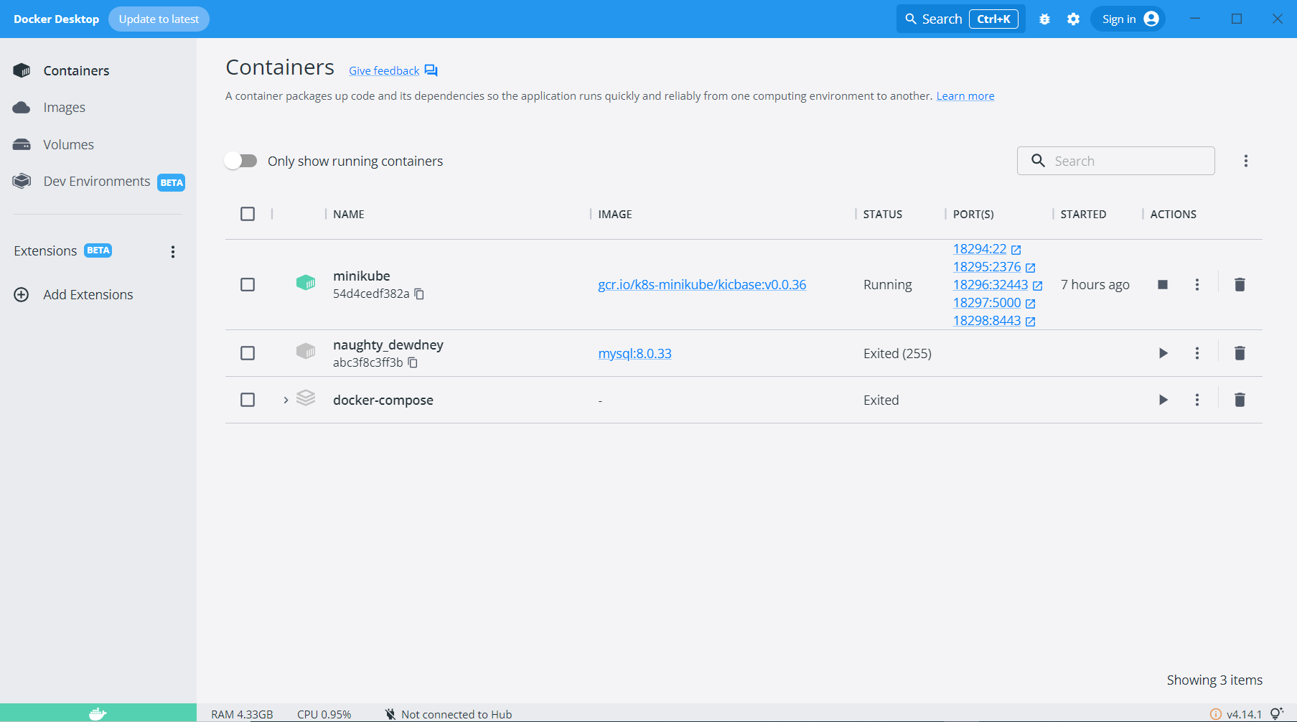Click the Give feedback link text
The width and height of the screenshot is (1297, 722).
point(384,71)
